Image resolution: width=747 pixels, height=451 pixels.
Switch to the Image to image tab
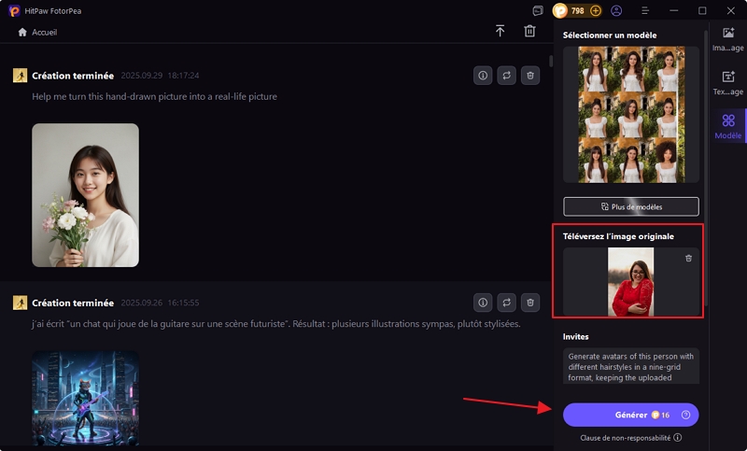tap(727, 38)
